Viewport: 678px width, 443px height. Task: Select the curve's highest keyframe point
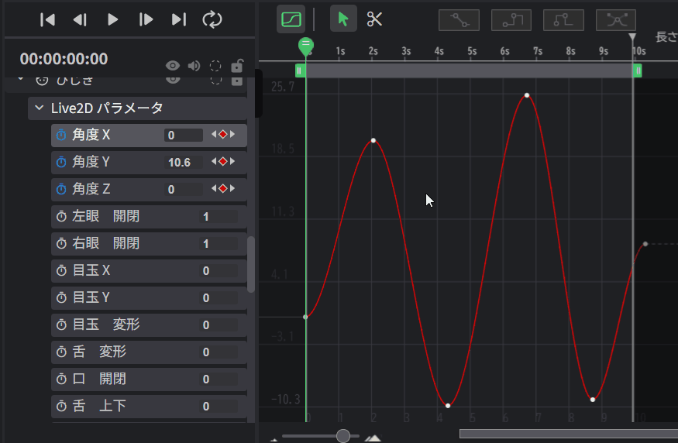527,95
